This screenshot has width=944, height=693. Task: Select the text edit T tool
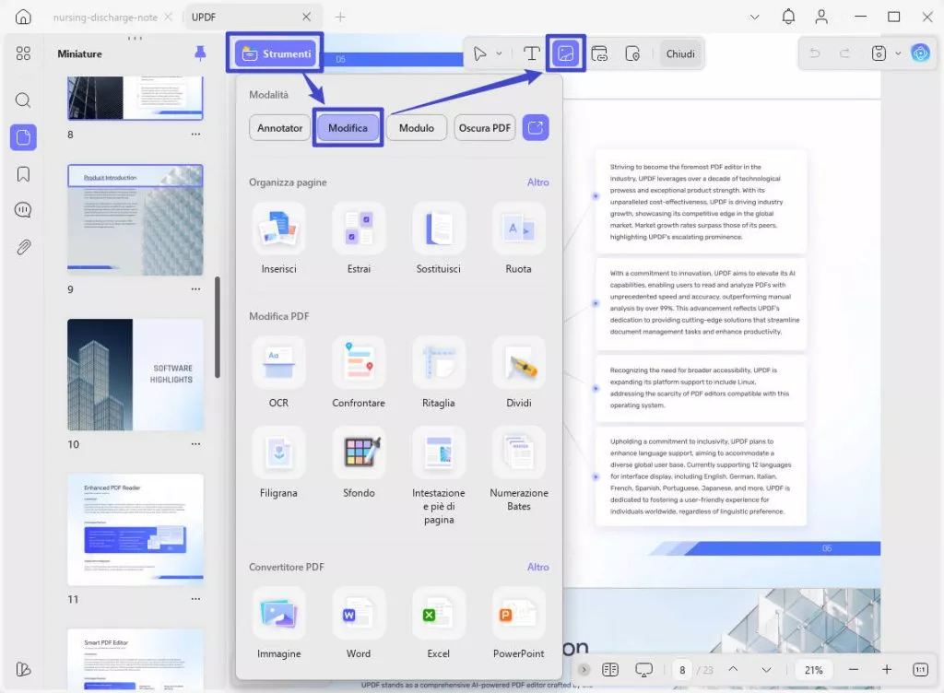coord(531,53)
